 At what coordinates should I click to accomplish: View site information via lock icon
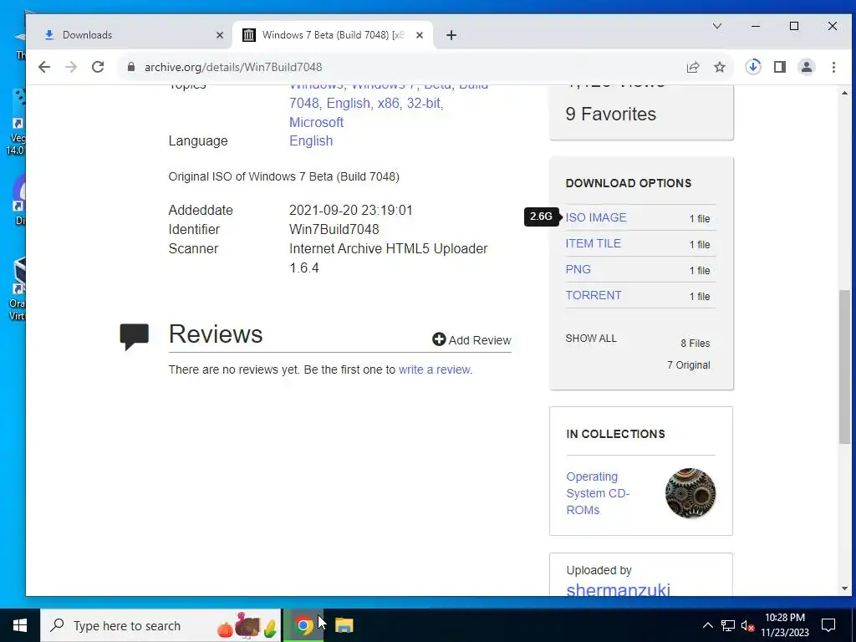tap(131, 67)
